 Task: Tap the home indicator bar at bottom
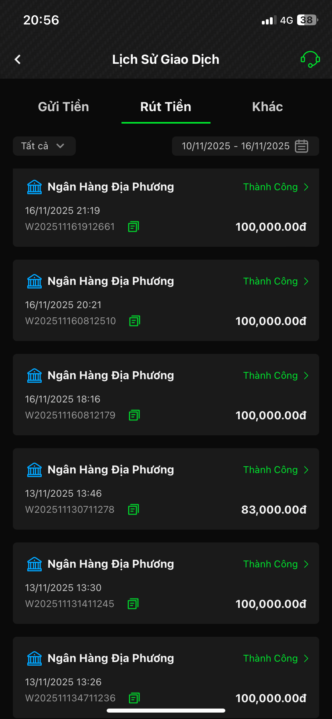click(166, 711)
